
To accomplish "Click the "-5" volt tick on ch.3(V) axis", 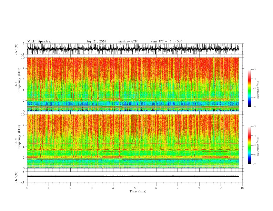I will click(x=23, y=182).
